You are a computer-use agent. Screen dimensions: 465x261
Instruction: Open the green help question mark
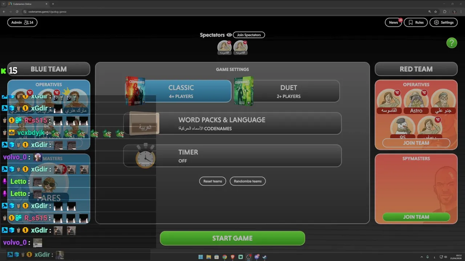click(452, 43)
